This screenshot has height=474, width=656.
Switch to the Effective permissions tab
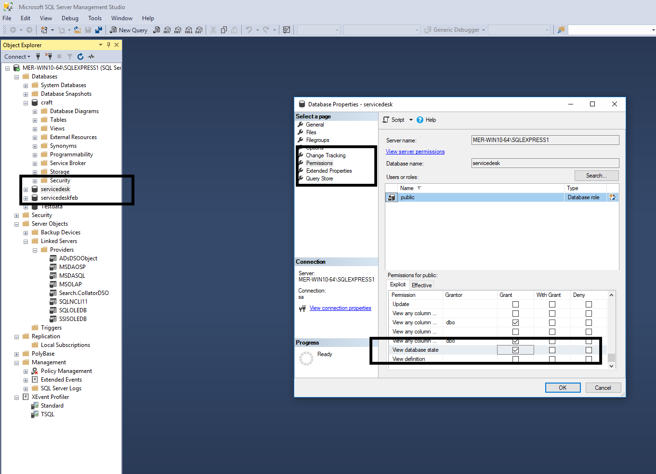tap(421, 285)
